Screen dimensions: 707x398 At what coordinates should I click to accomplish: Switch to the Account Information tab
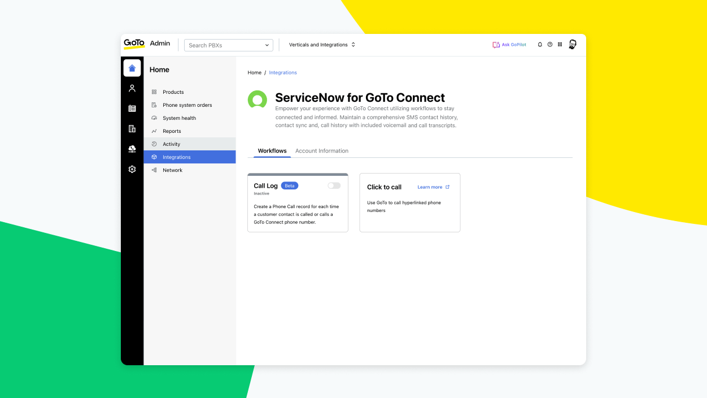pyautogui.click(x=322, y=150)
